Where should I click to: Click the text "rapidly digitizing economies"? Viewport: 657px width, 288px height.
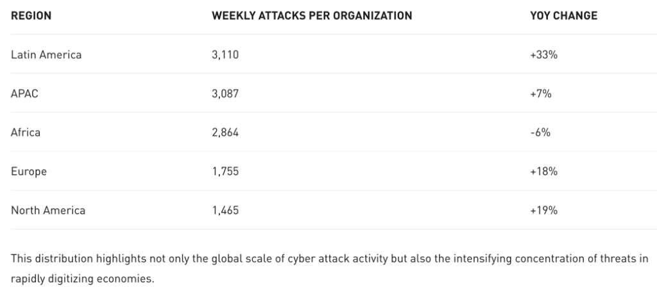tap(83, 280)
